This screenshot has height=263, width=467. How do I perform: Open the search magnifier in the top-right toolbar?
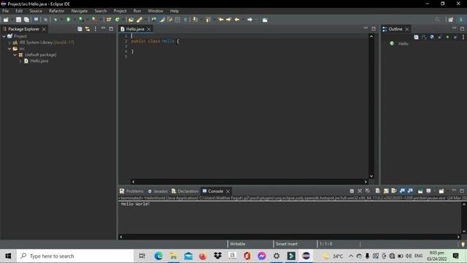(437, 20)
